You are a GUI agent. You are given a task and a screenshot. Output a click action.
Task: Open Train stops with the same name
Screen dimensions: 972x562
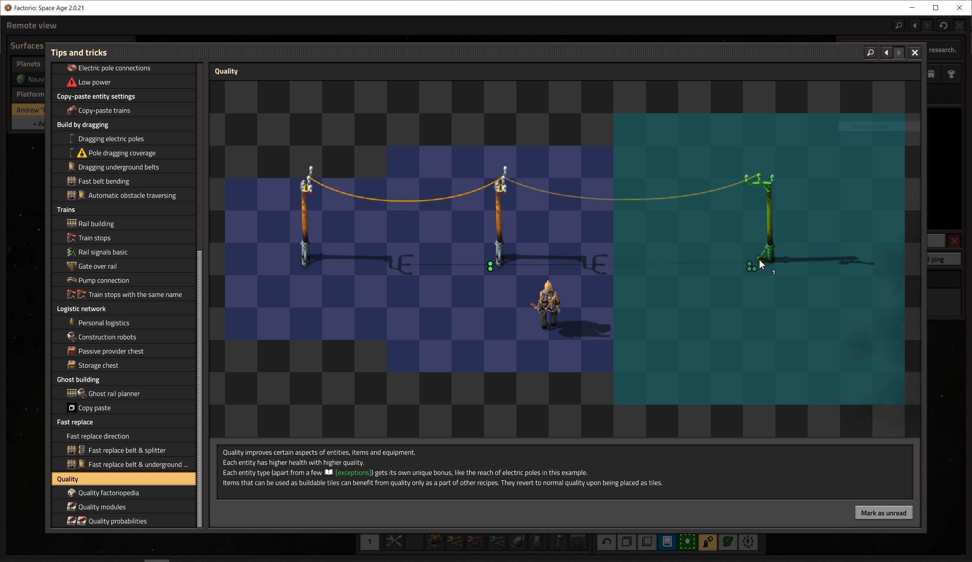[124, 295]
